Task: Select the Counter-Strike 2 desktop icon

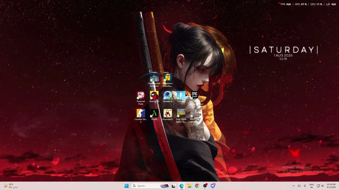Action: (141, 116)
